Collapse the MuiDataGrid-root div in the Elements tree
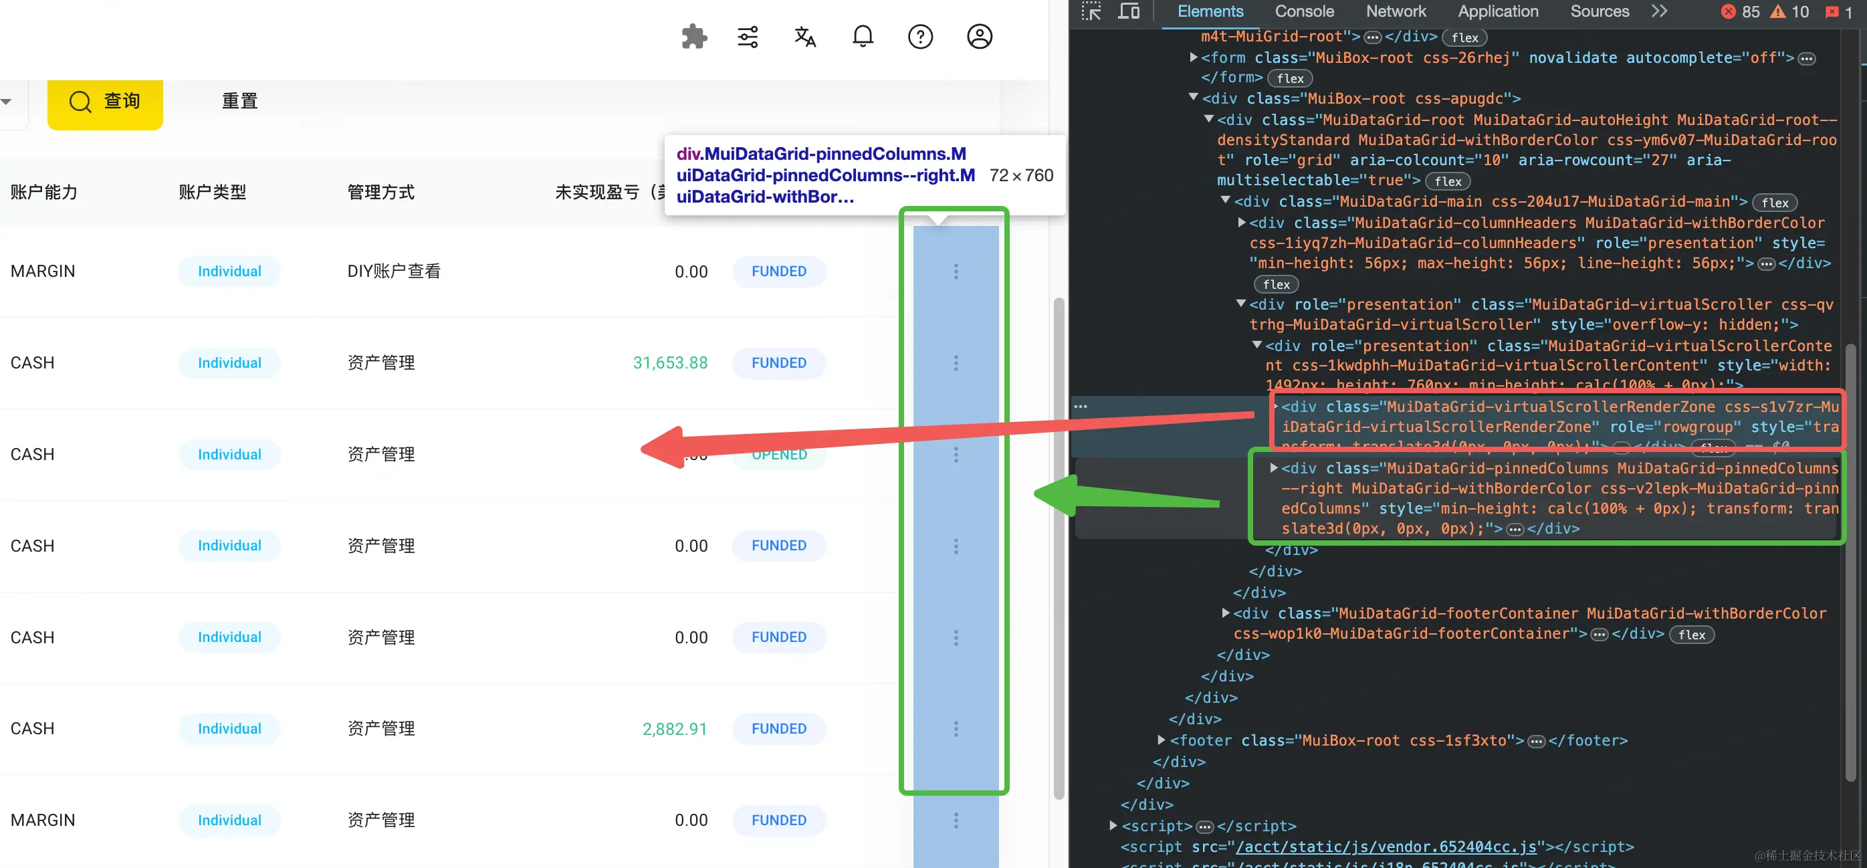This screenshot has width=1867, height=868. tap(1209, 120)
